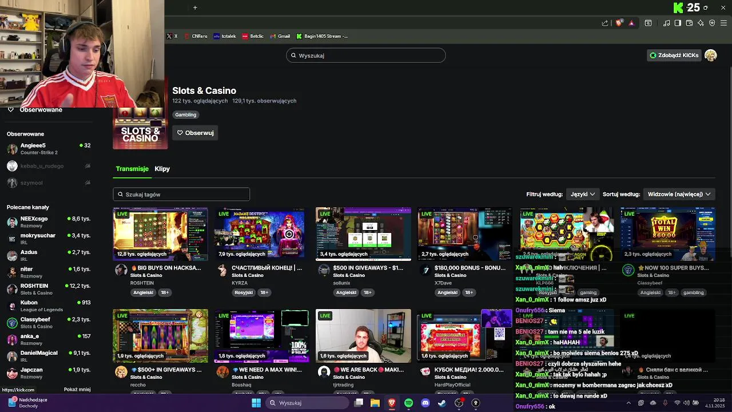Collapse recommended list with Pokaż mniej

point(77,389)
